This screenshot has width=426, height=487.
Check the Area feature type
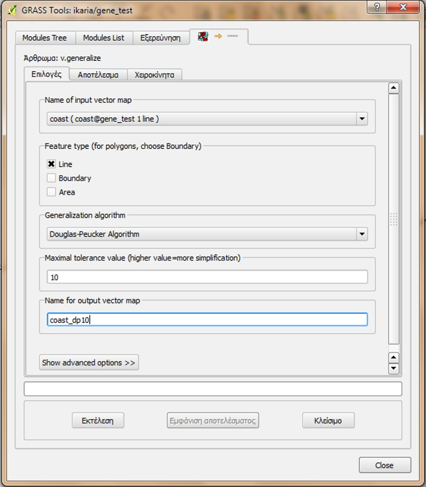coord(51,192)
